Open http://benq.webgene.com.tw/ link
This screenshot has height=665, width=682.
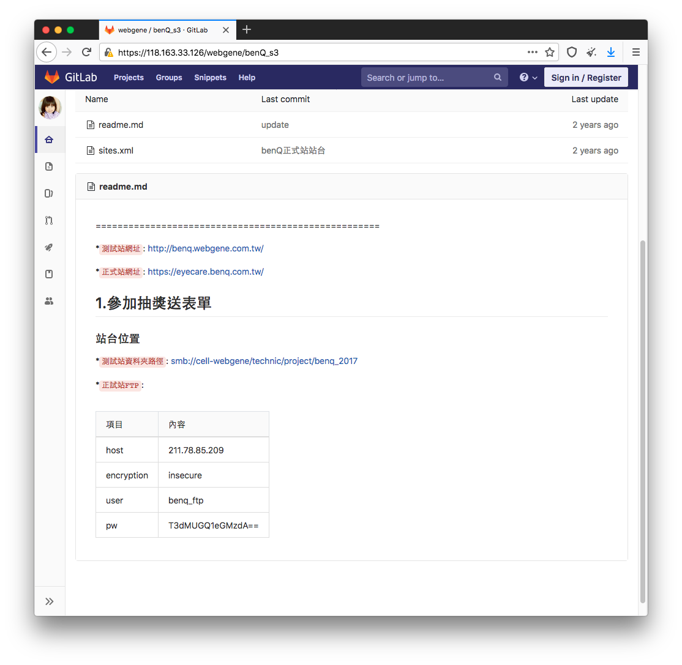coord(205,248)
